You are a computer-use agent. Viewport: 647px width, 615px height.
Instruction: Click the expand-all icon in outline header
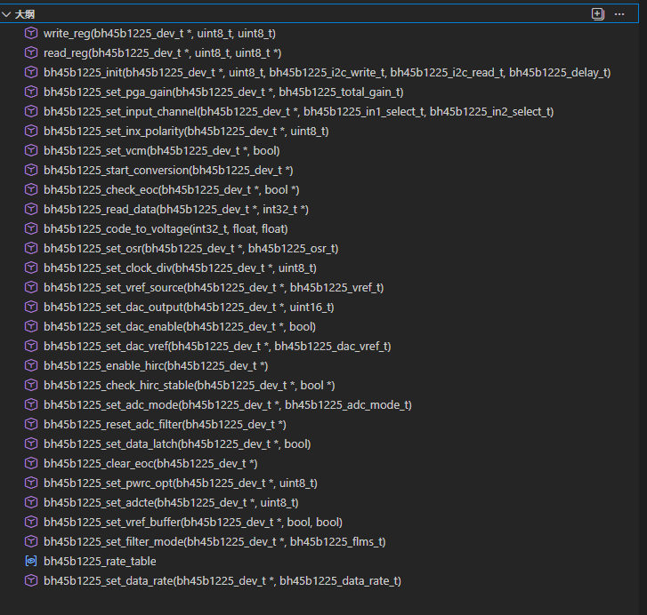coord(597,14)
